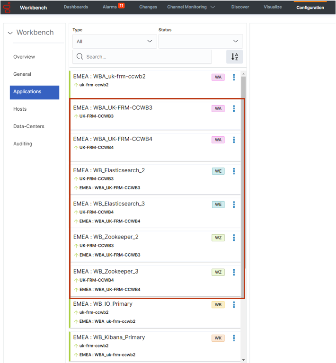Collapse the Workbench sidebar section chevron
The image size is (336, 363).
[10, 33]
